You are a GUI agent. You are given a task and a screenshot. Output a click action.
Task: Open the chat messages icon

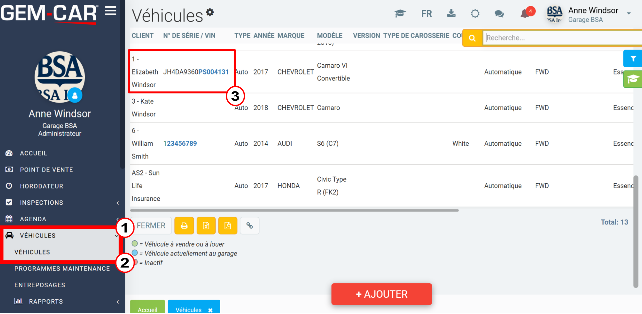tap(499, 14)
